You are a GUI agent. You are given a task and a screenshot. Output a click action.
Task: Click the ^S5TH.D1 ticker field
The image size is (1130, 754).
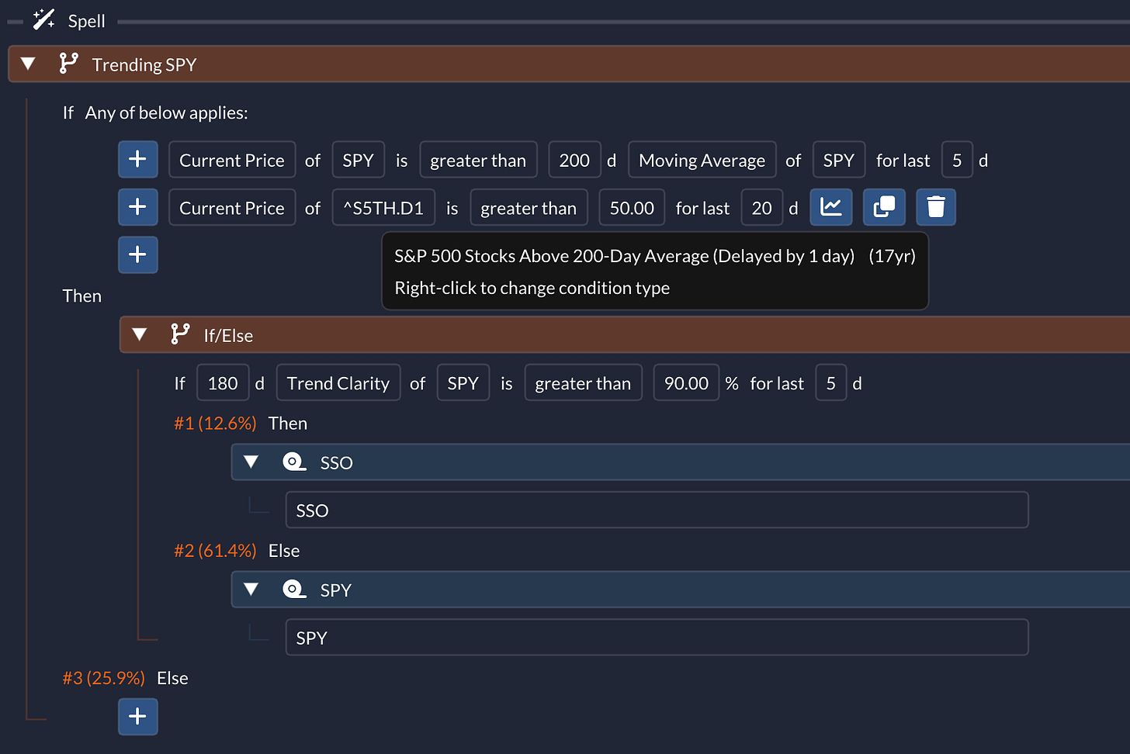383,208
